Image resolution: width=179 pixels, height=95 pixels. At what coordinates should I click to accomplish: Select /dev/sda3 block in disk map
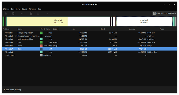(x=58, y=22)
